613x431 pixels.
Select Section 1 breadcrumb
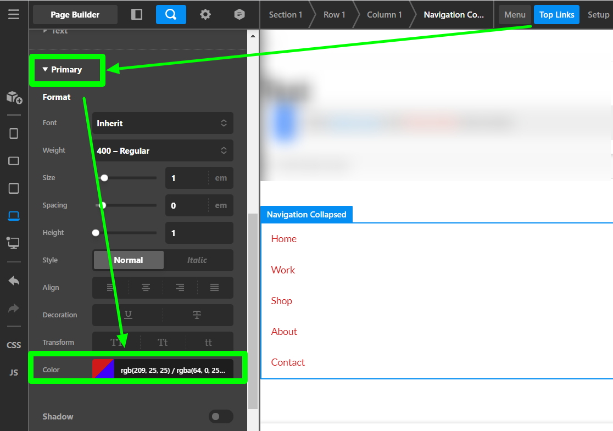pos(286,14)
